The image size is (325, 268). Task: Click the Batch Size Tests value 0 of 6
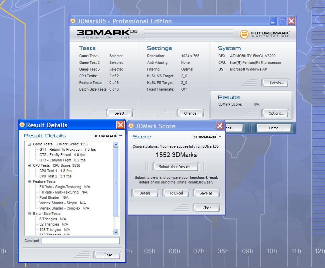click(114, 89)
